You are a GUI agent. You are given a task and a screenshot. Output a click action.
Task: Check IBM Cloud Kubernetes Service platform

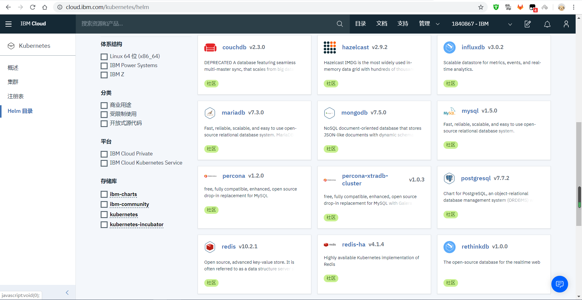click(x=104, y=163)
